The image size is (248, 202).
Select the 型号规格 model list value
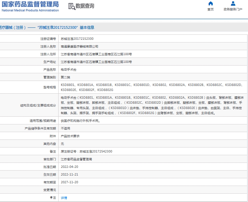(x=152, y=87)
